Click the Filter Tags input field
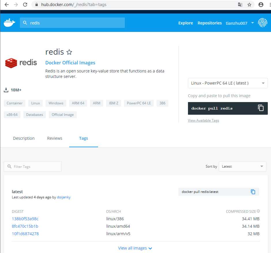This screenshot has height=253, width=271. [x=33, y=166]
